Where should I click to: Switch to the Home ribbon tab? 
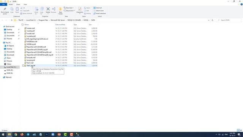11,4
